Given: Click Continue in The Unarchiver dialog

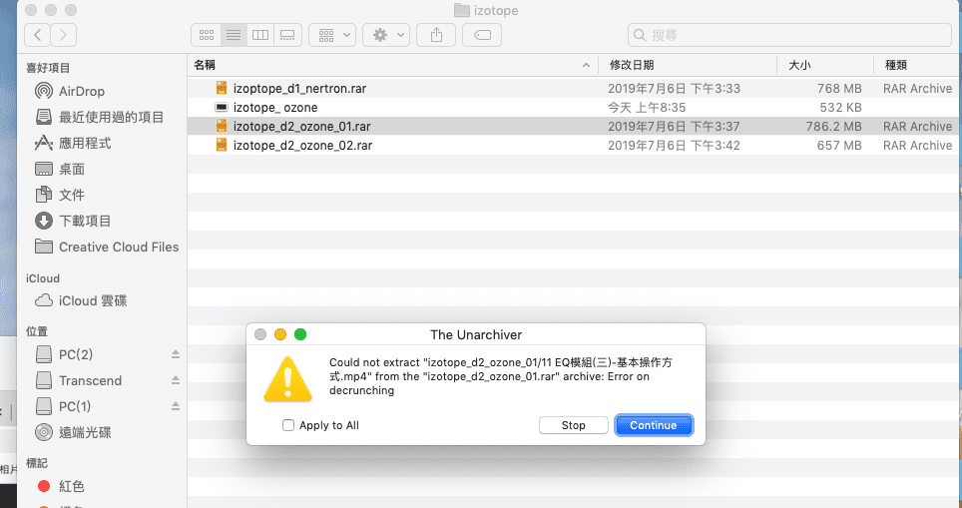Looking at the screenshot, I should (x=654, y=425).
